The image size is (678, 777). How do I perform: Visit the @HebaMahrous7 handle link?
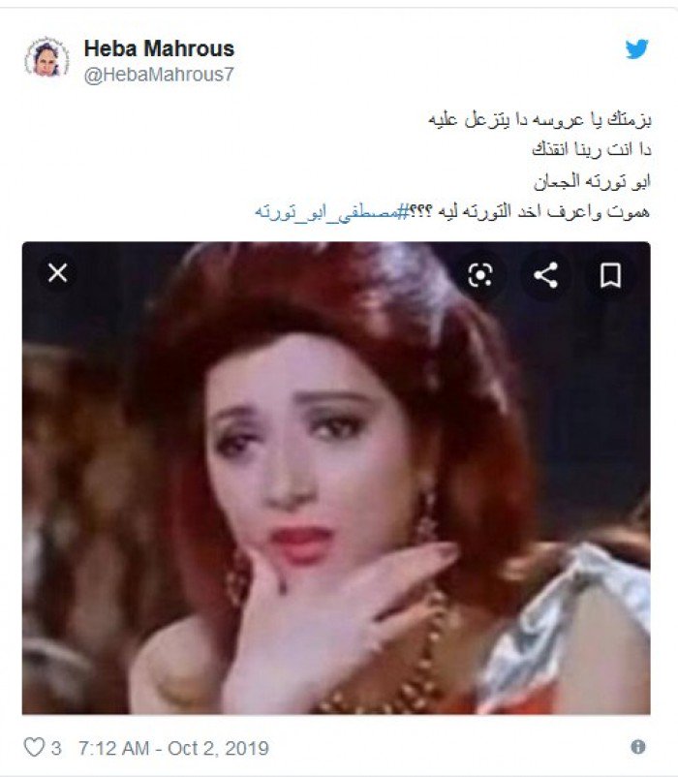tap(159, 75)
